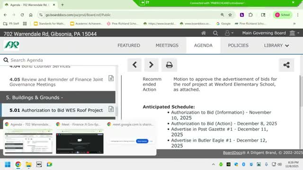Click Stop sharing in meet.google.com preview

click(142, 141)
